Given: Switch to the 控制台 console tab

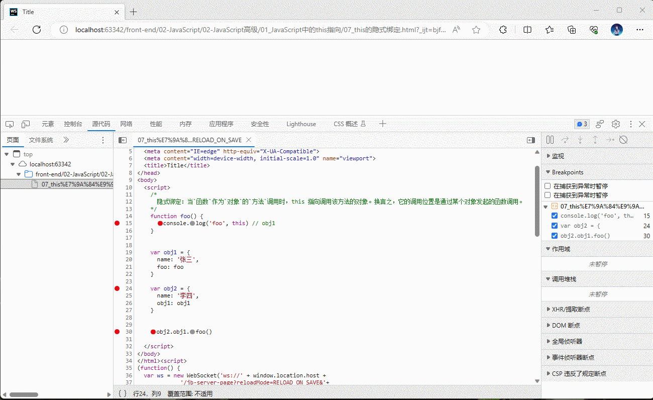Looking at the screenshot, I should (x=73, y=124).
